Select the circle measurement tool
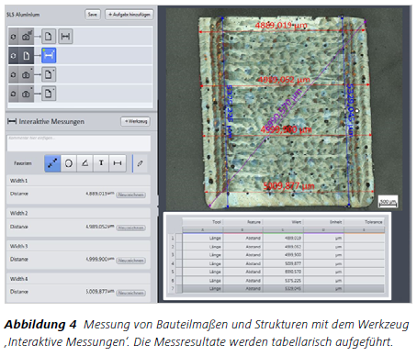 coord(69,163)
